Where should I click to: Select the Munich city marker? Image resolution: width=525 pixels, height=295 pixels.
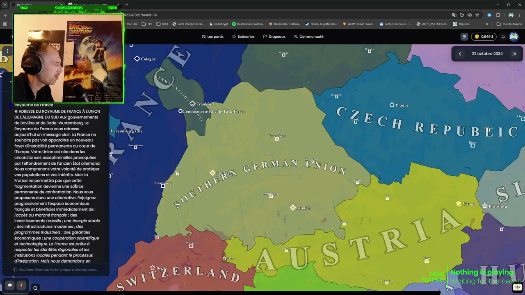pyautogui.click(x=292, y=208)
